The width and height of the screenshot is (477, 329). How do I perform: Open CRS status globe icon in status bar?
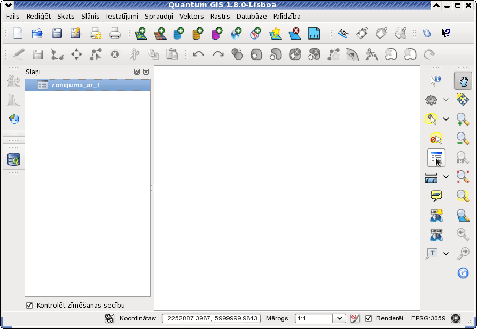point(456,318)
